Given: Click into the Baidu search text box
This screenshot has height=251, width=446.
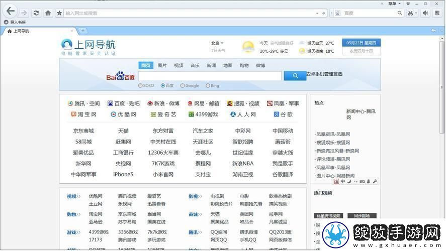Looking at the screenshot, I should (x=210, y=76).
